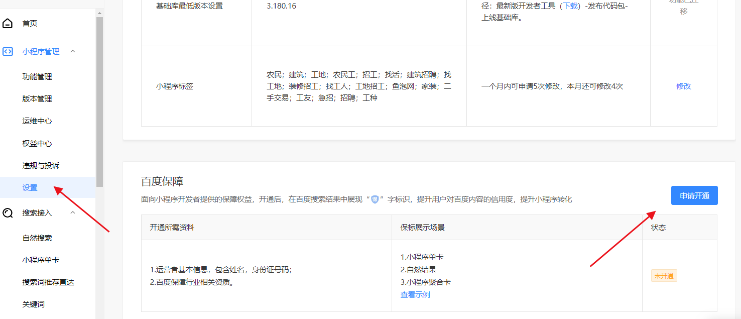Click the tags text starting 农民；建筑

[x=359, y=86]
